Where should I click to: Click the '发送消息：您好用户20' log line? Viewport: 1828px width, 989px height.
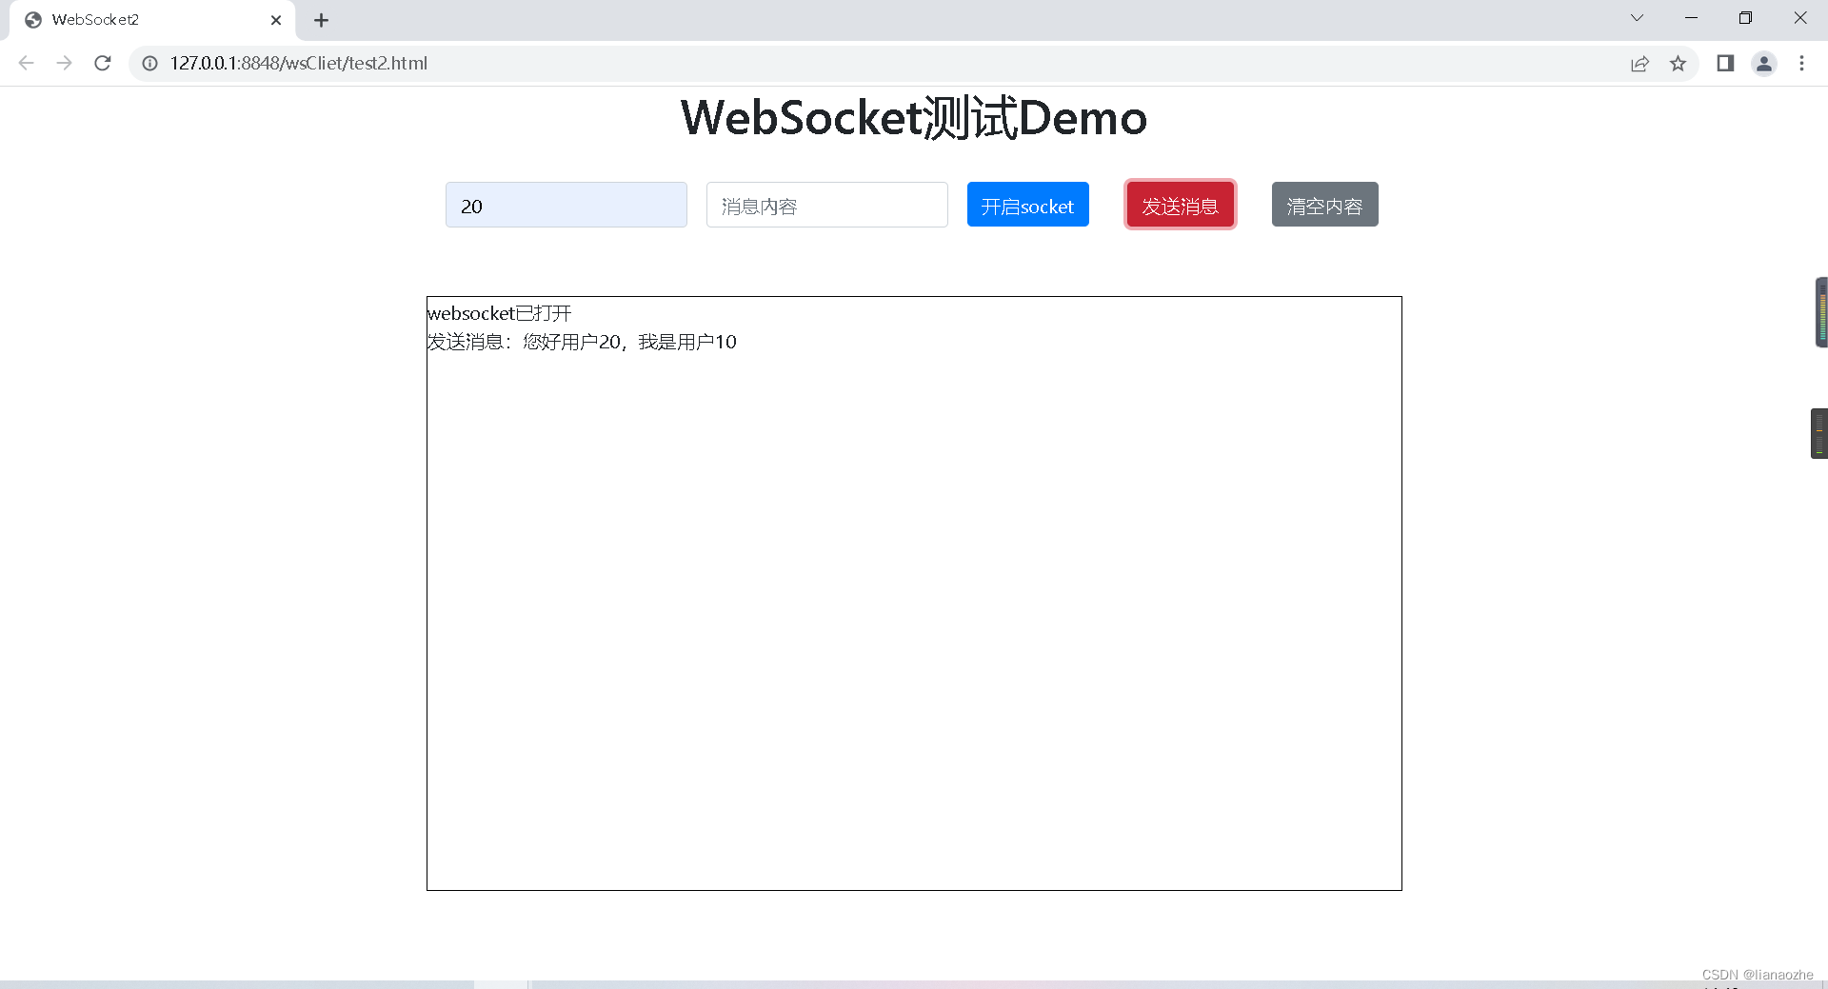coord(582,342)
